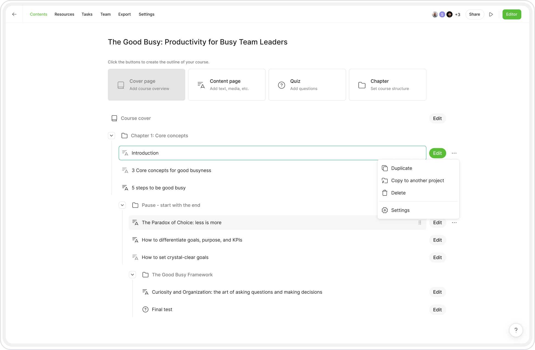
Task: Click the Course cover book icon
Action: 114,118
